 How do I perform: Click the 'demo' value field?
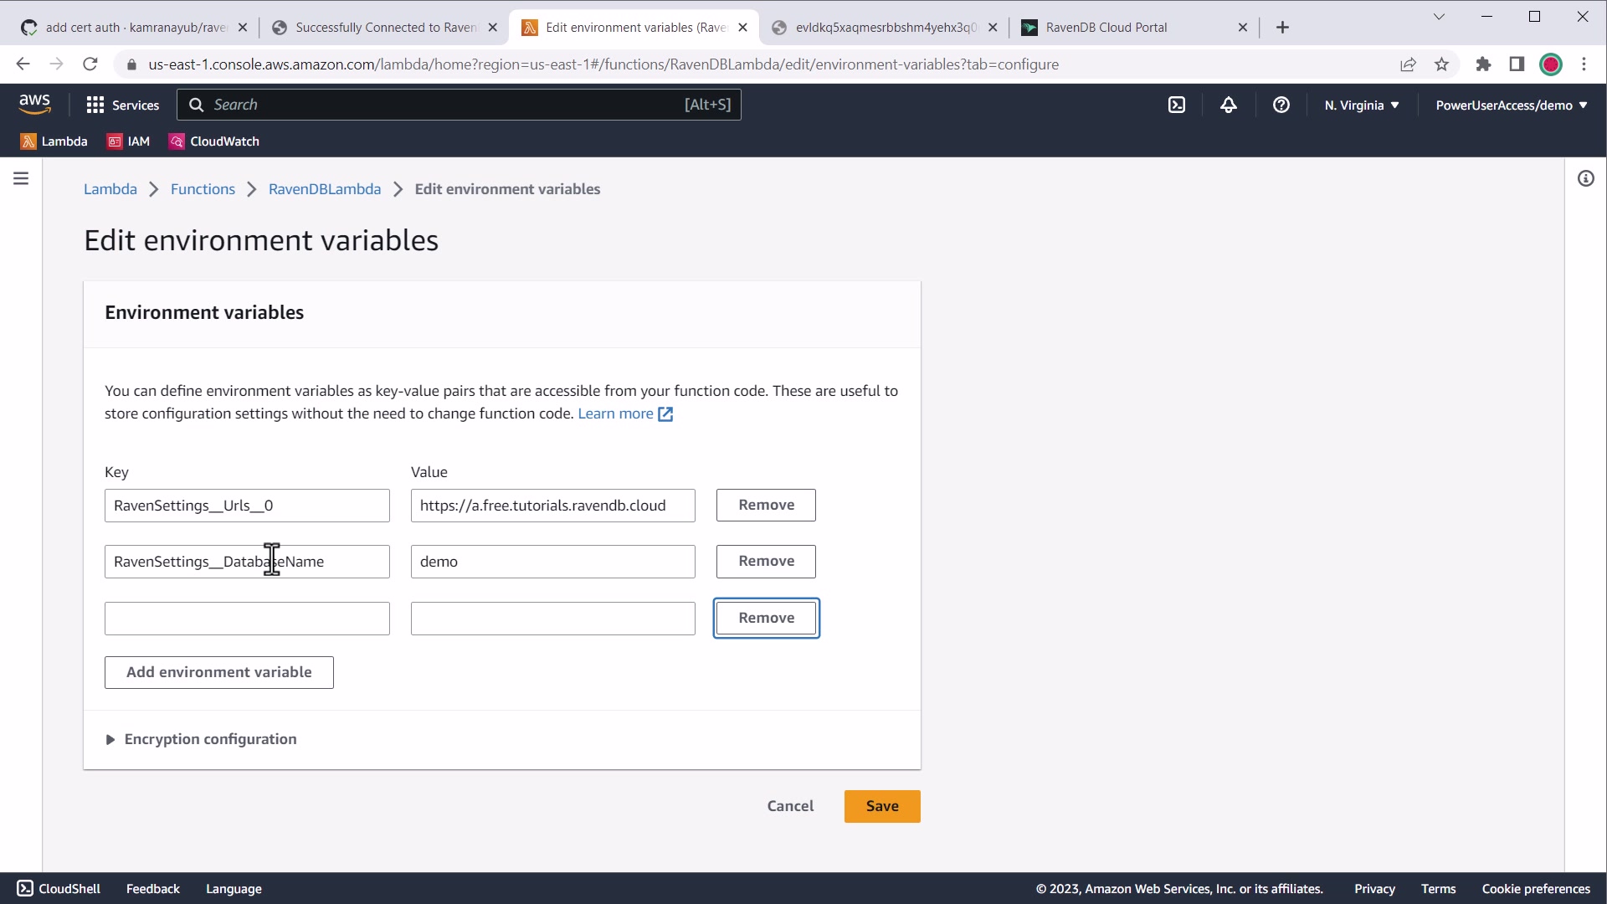click(552, 562)
